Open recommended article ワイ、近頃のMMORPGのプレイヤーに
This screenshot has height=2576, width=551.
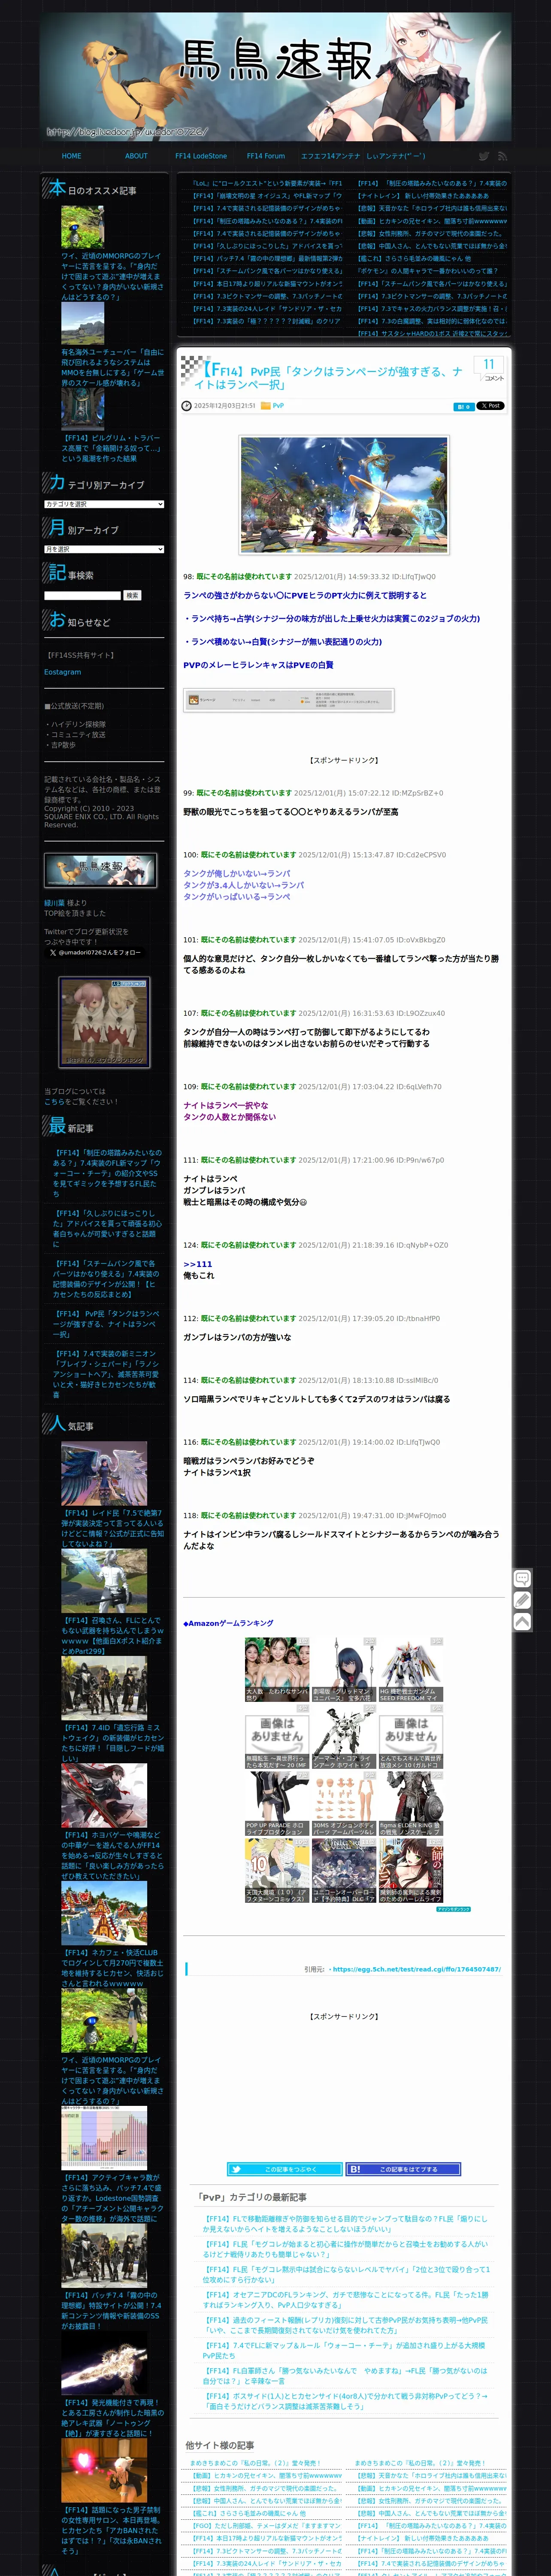111,276
